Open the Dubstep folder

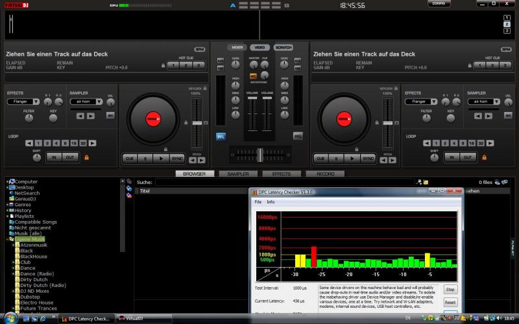30,297
